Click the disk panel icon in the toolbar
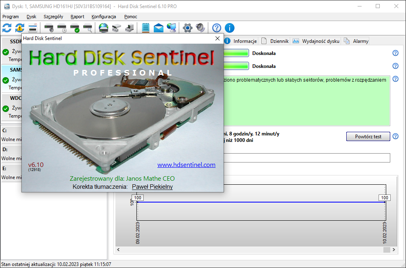The height and width of the screenshot is (268, 406). click(x=33, y=28)
